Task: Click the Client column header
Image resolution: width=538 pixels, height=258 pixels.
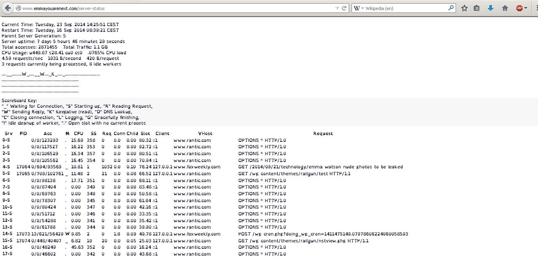Action: click(x=162, y=133)
